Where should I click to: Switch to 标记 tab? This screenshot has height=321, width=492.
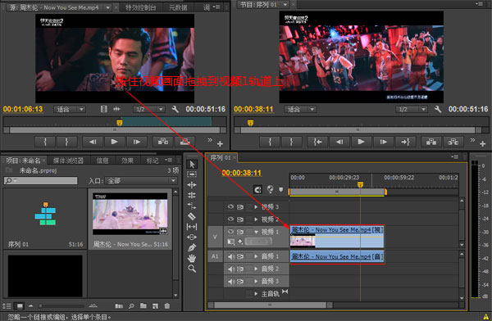[x=153, y=160]
